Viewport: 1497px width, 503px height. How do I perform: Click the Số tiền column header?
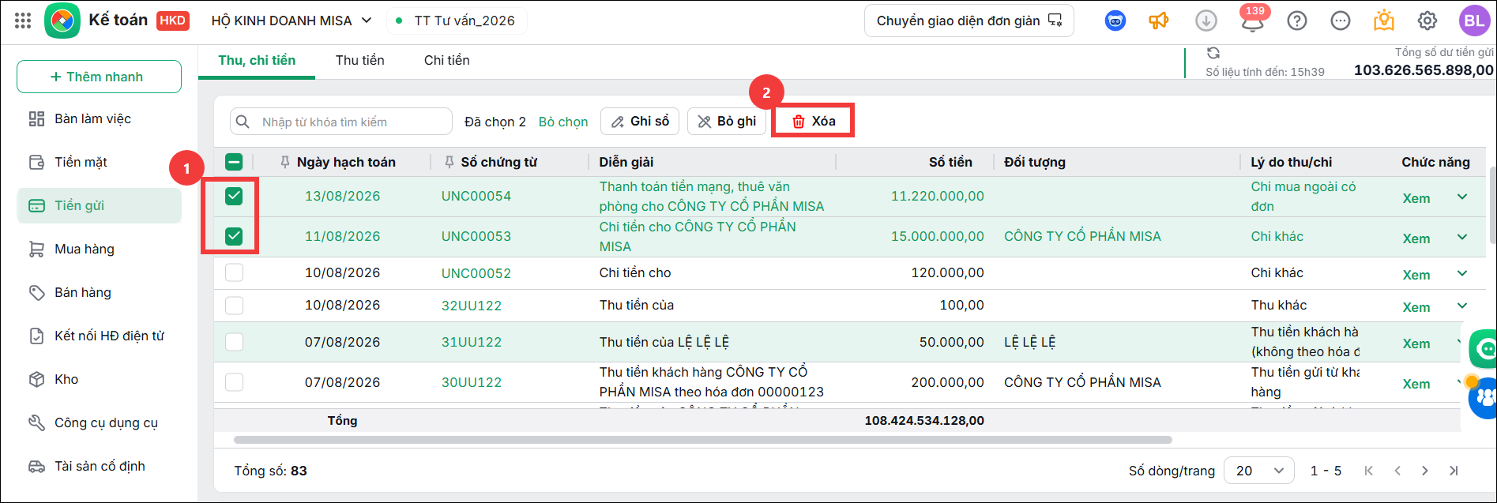coord(950,162)
